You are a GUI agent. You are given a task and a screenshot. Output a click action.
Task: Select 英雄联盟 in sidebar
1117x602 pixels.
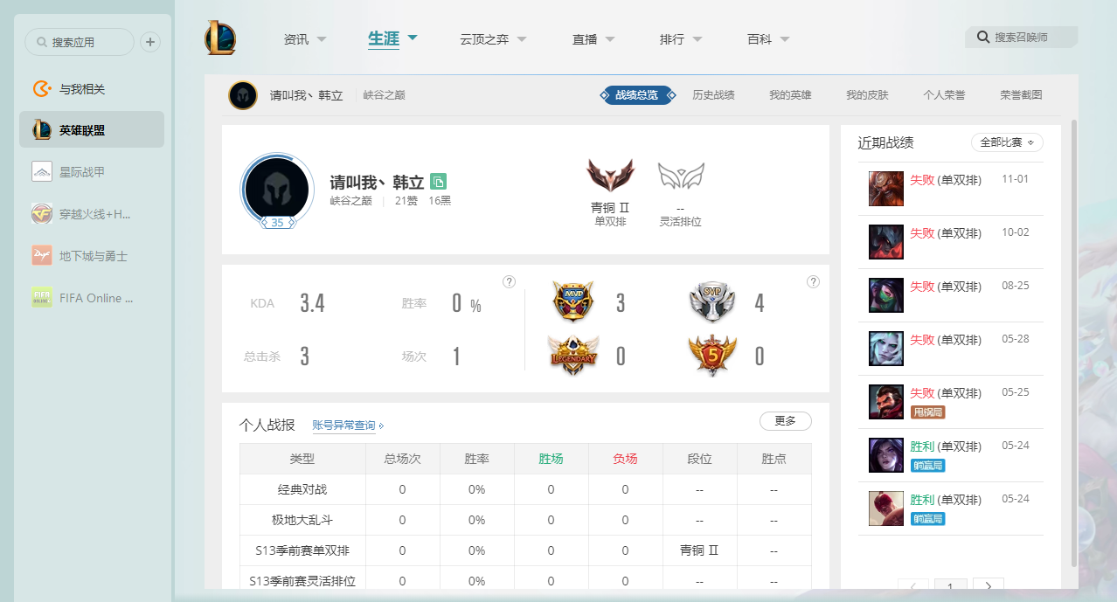[x=92, y=130]
